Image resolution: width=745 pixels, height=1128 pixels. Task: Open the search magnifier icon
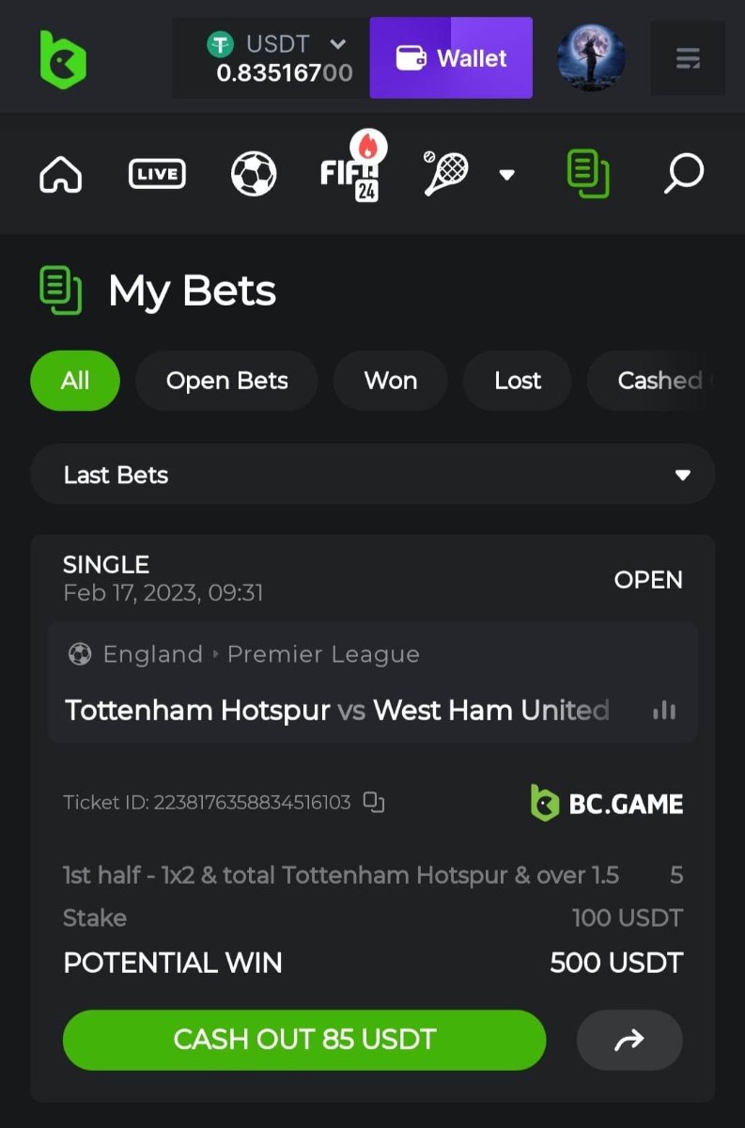click(683, 174)
